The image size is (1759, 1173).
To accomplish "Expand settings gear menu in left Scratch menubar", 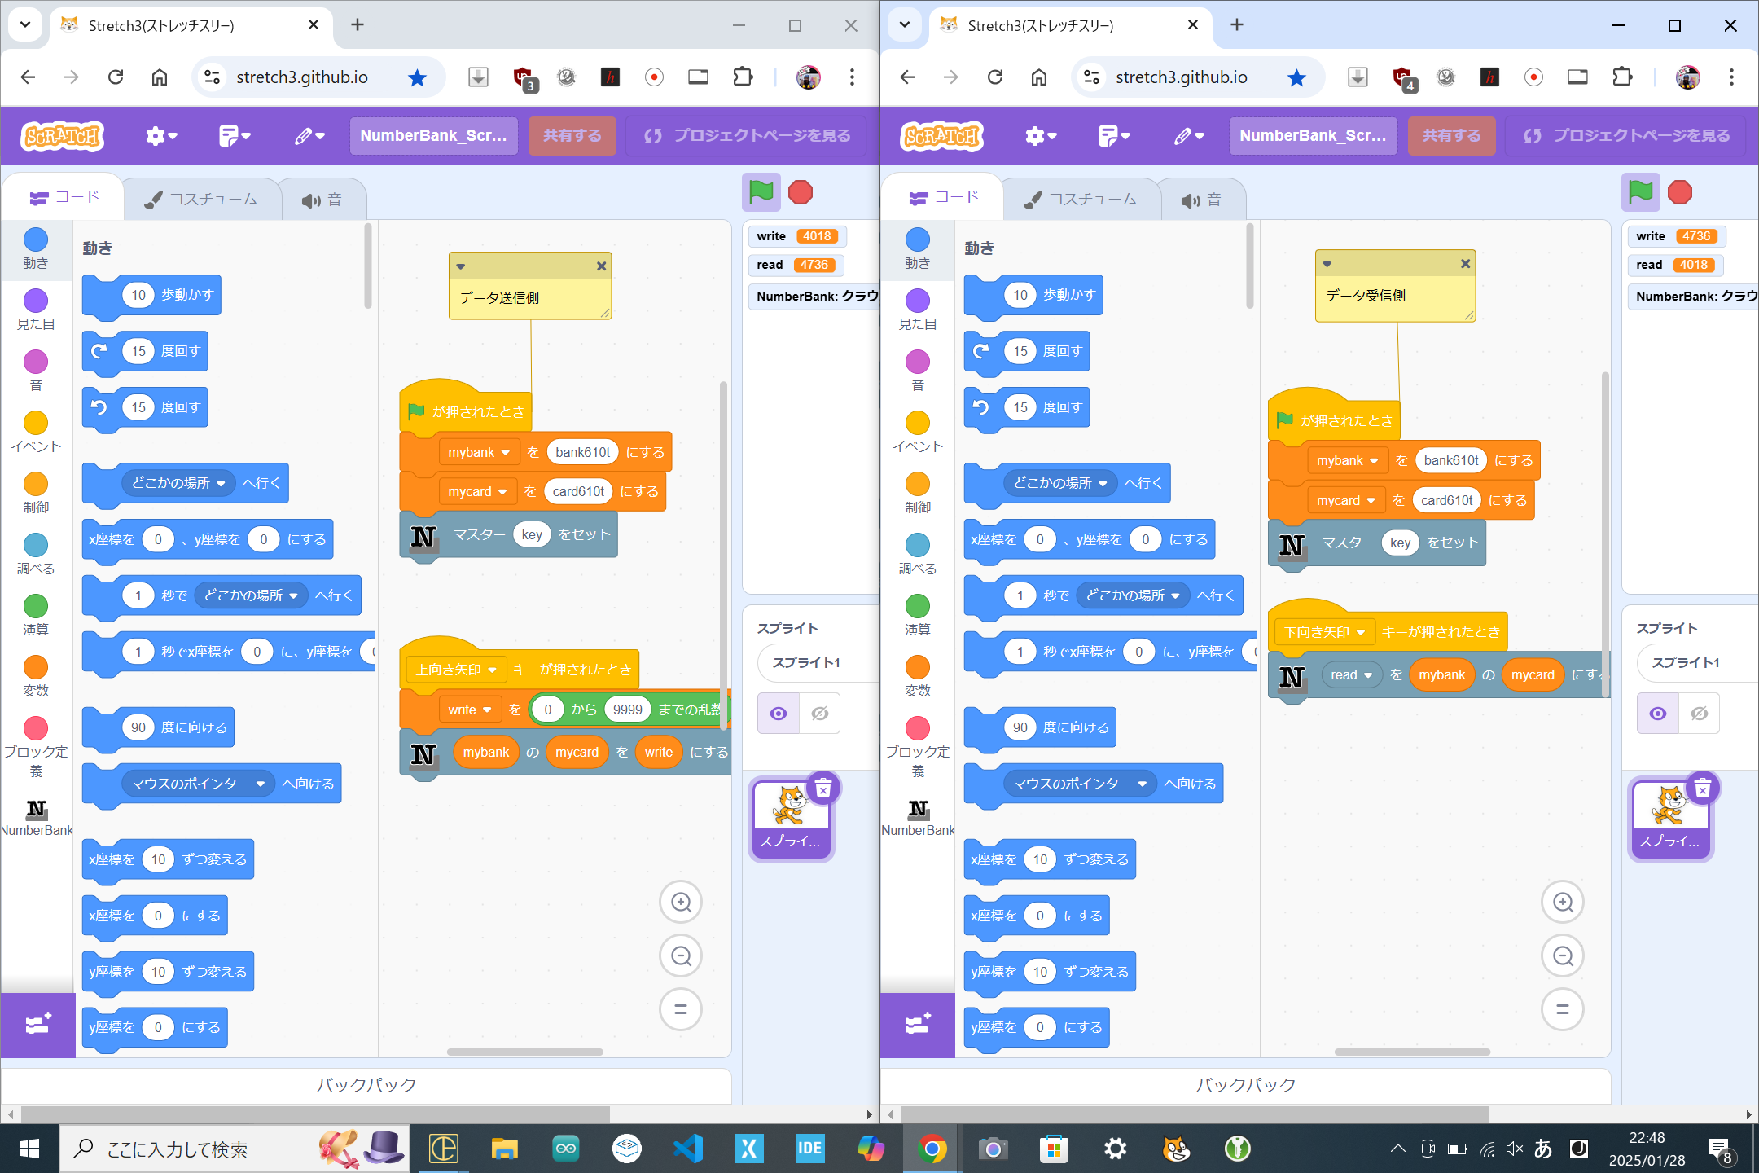I will (x=160, y=136).
